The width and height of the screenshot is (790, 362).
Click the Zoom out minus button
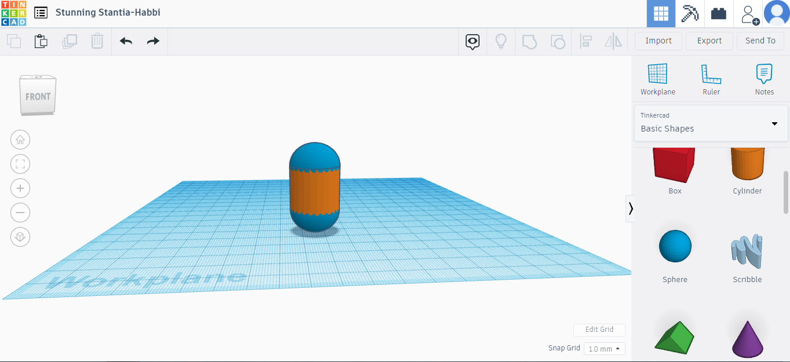pos(20,213)
